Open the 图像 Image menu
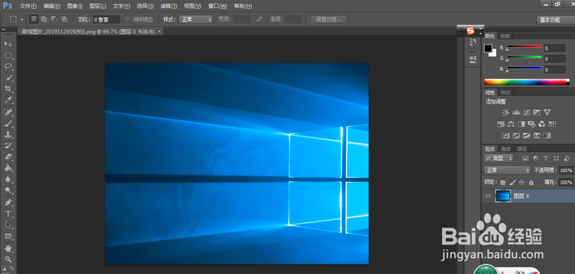Screen dimensions: 575x274 coord(75,6)
